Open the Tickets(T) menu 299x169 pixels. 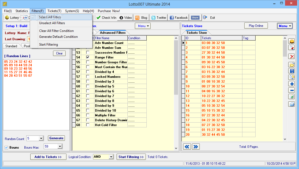click(x=54, y=11)
